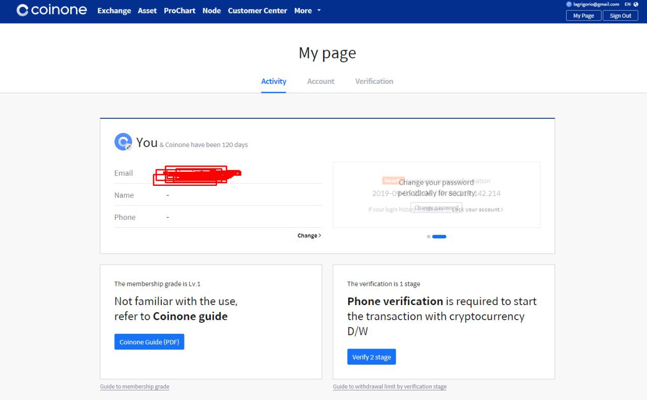Open the Node menu item
647x400 pixels.
211,11
